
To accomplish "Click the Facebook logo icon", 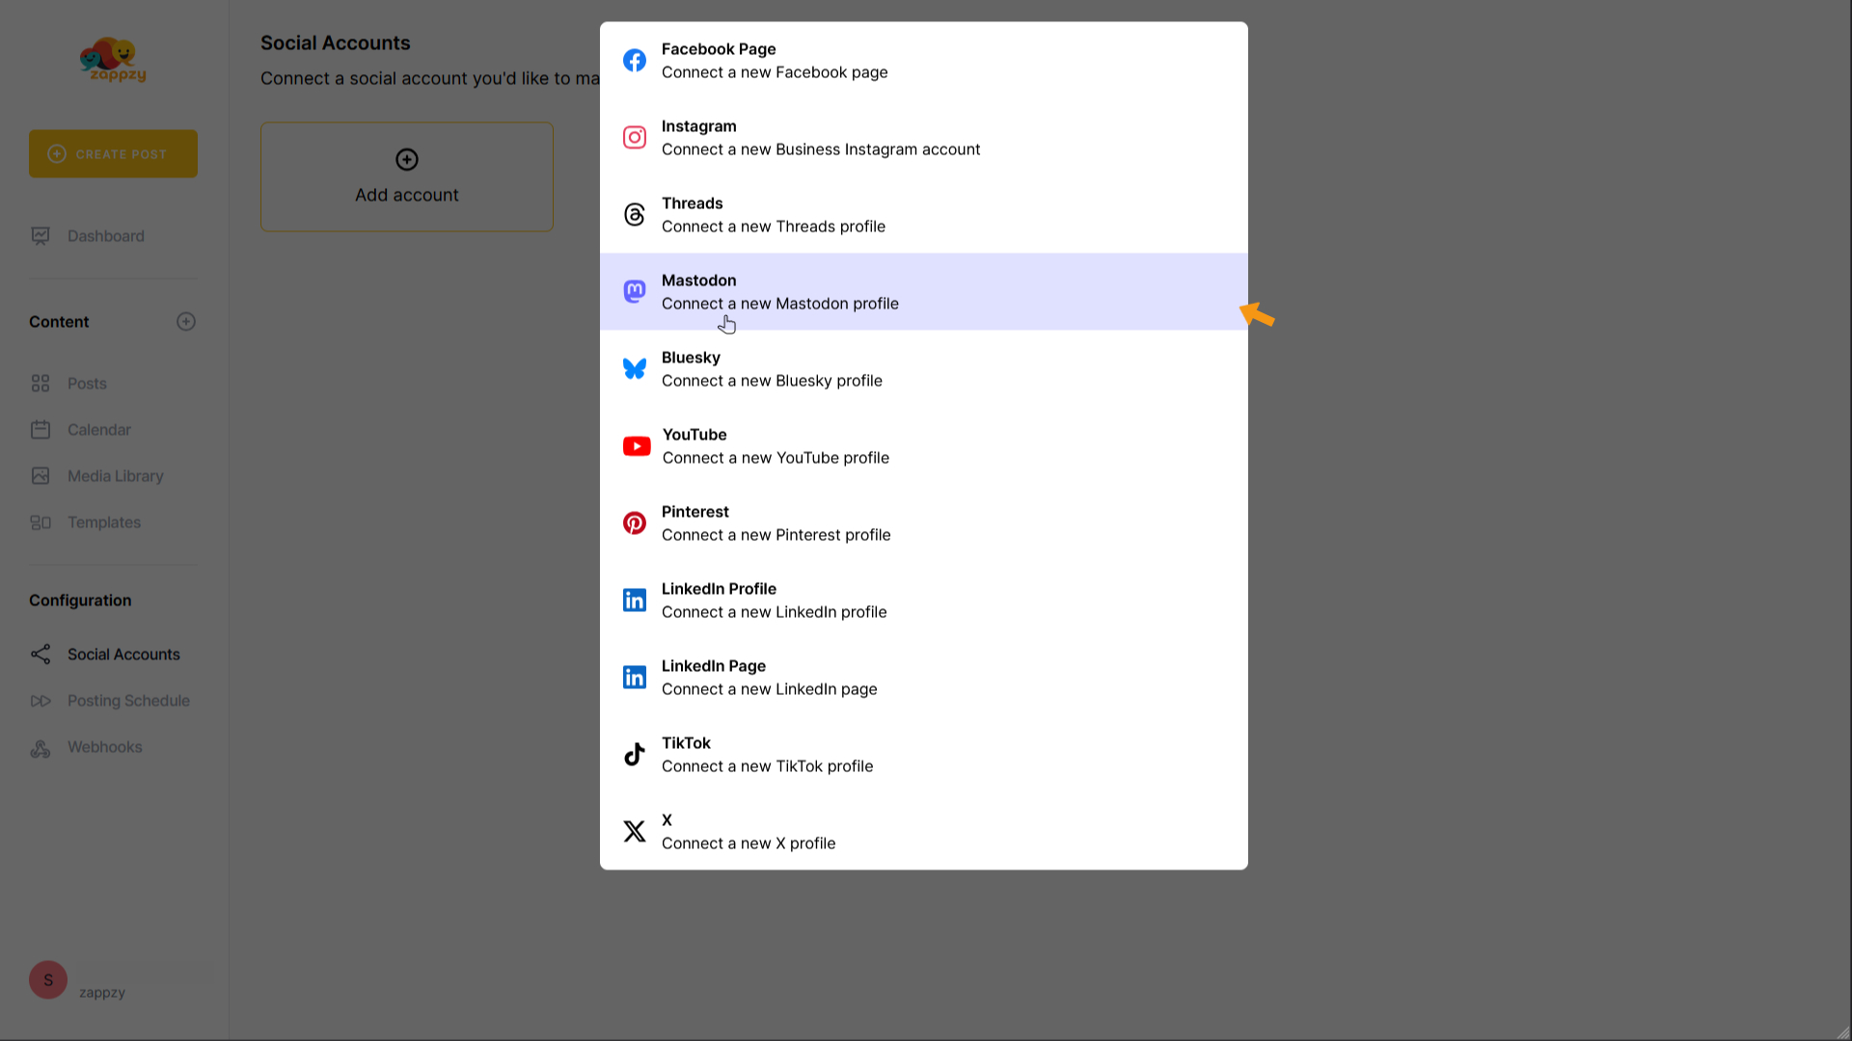I will [x=635, y=61].
